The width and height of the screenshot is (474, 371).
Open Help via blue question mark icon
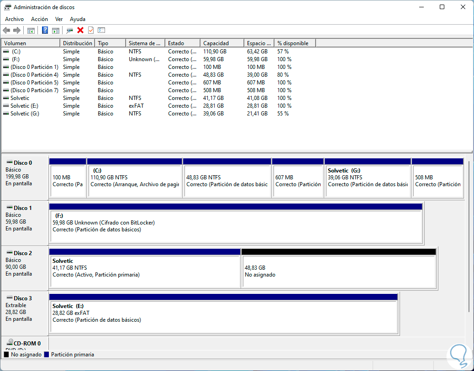[x=45, y=30]
